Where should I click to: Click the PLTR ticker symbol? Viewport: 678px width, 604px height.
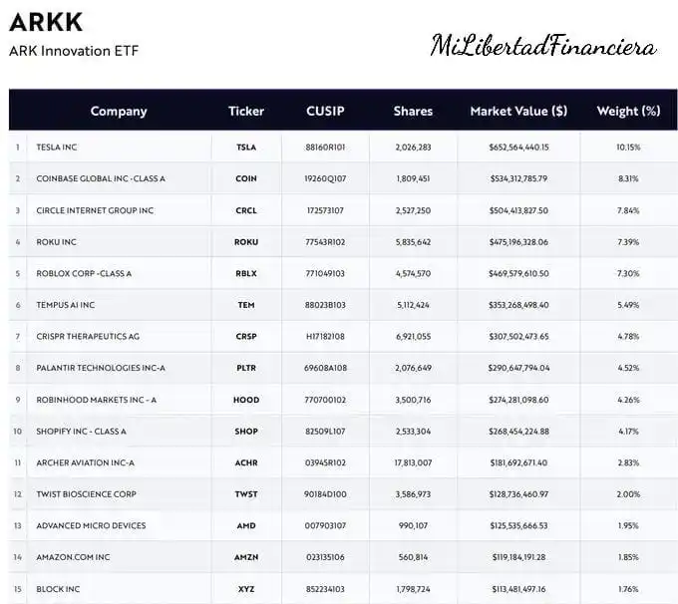(246, 368)
